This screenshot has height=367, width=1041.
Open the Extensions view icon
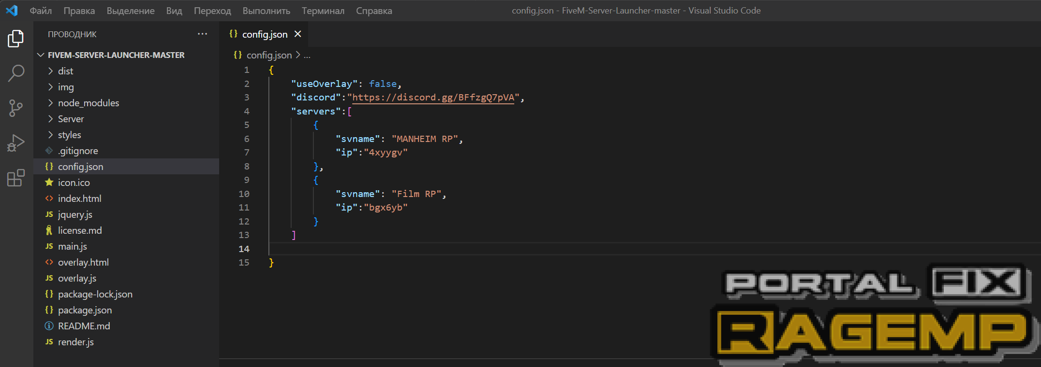[16, 178]
